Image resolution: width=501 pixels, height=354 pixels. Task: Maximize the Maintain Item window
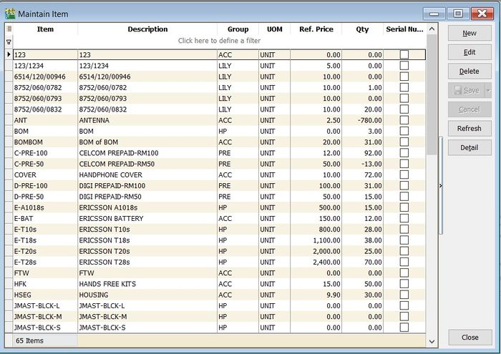458,14
